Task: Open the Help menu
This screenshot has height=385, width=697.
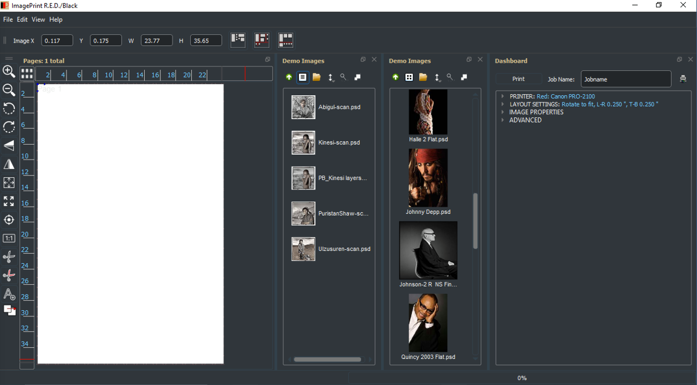Action: 56,19
